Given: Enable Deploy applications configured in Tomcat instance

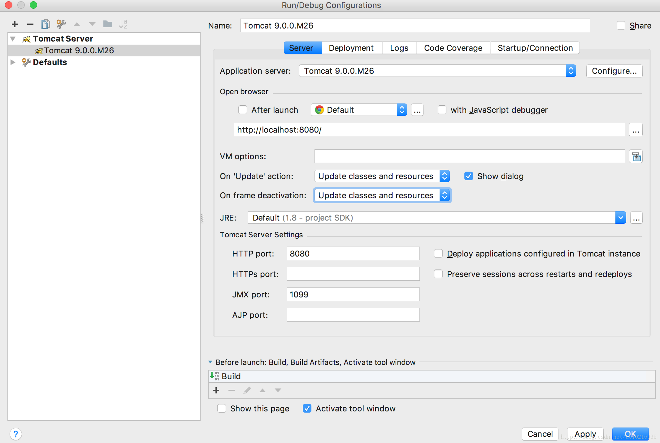Looking at the screenshot, I should (438, 254).
